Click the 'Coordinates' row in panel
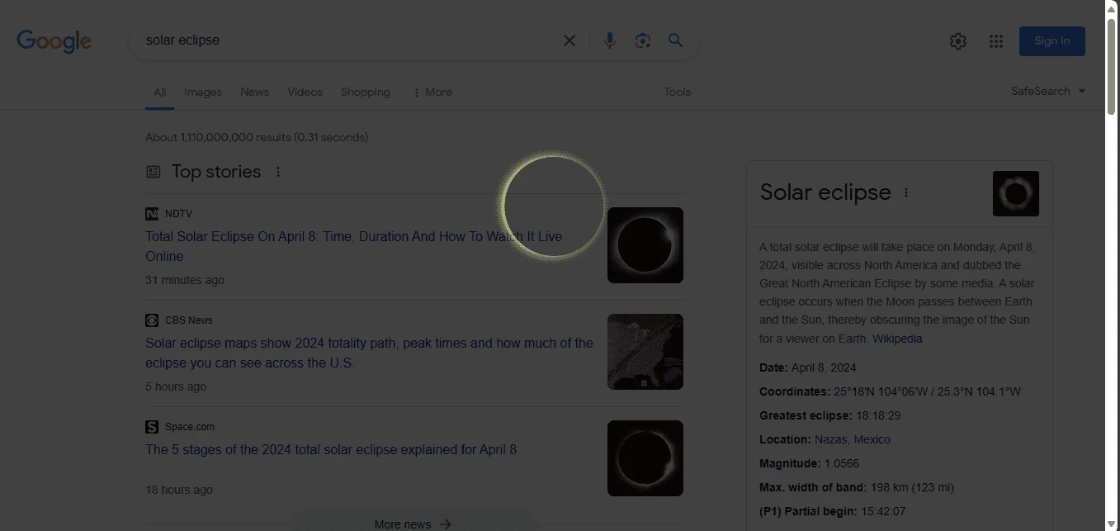 890,392
